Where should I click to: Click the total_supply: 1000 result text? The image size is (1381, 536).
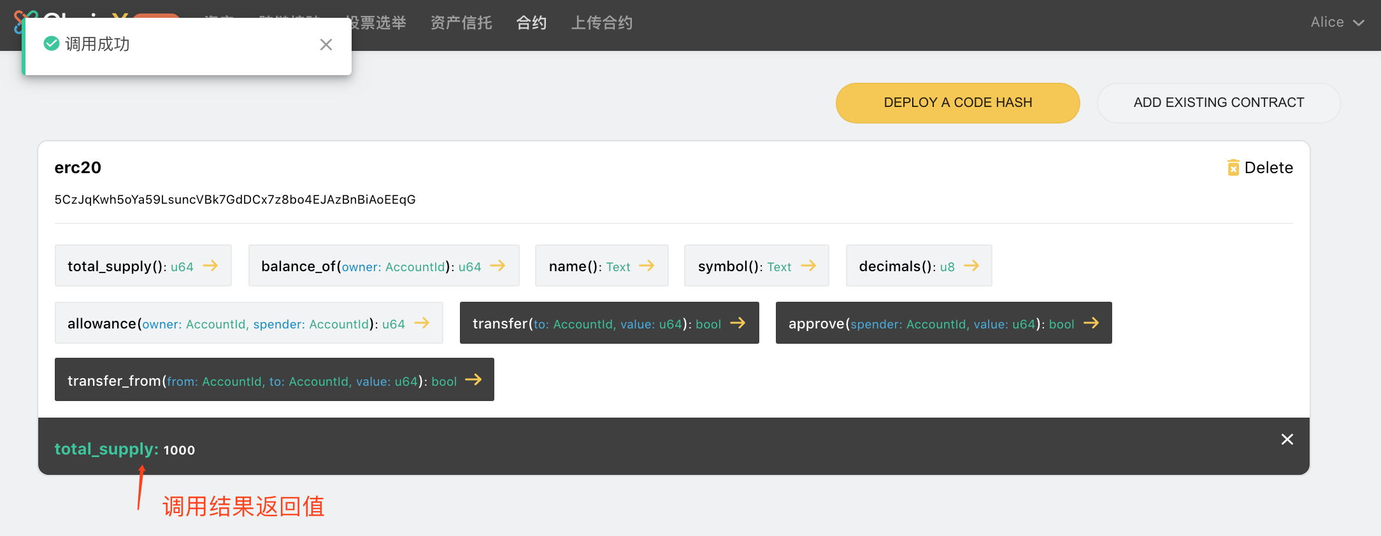(x=125, y=449)
